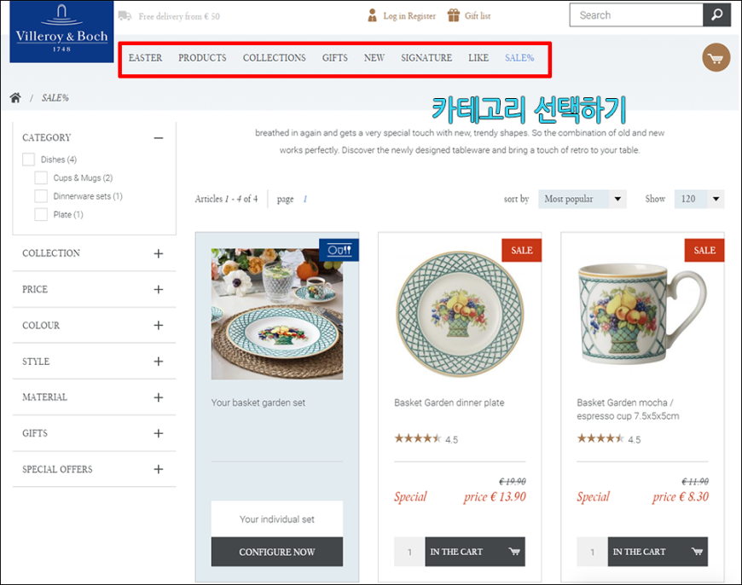Viewport: 742px width, 585px height.
Task: Click the search magnifier button
Action: [716, 15]
